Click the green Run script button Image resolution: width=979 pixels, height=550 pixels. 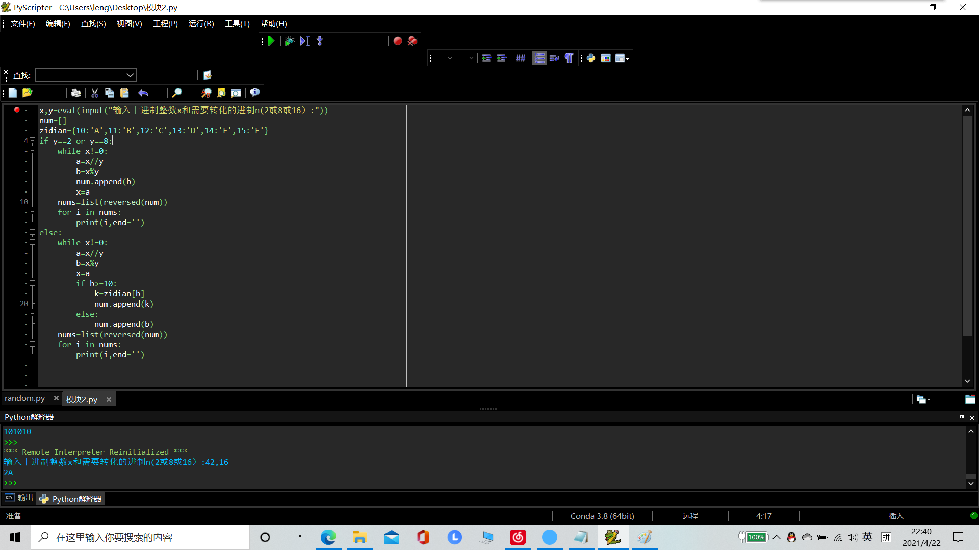(271, 41)
